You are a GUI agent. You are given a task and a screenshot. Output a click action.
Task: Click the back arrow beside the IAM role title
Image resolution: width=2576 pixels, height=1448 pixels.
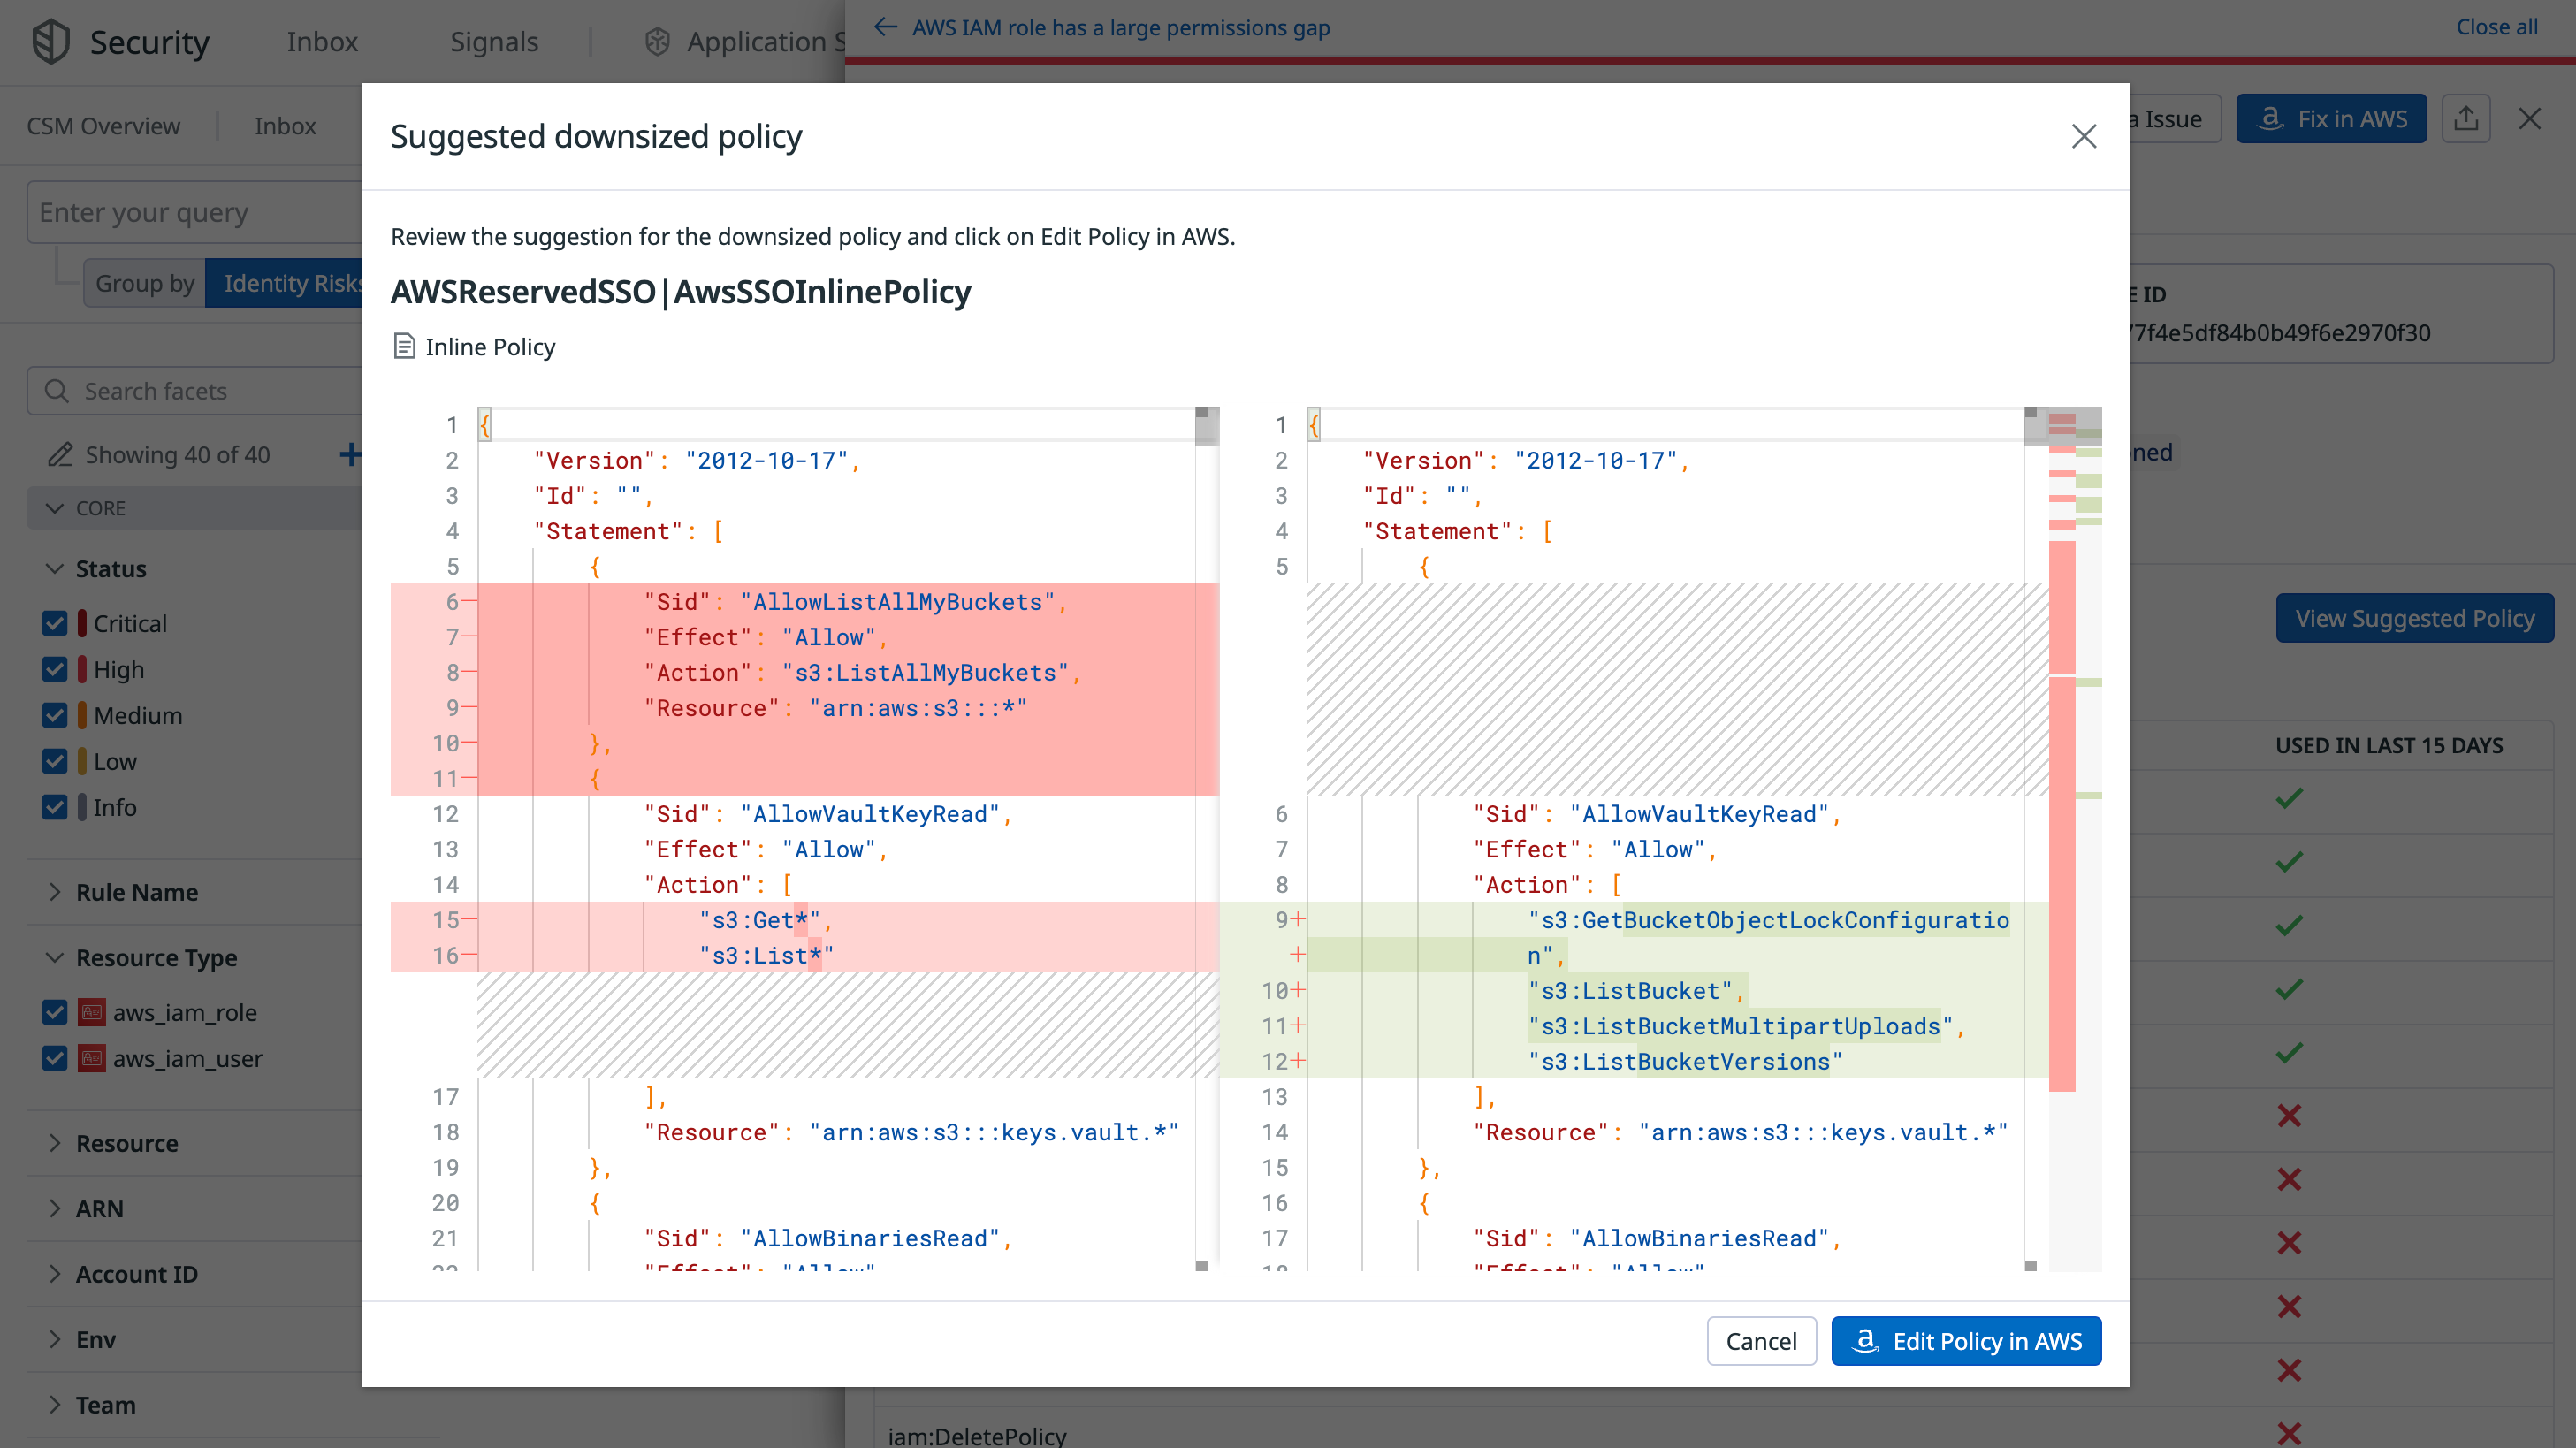tap(885, 27)
